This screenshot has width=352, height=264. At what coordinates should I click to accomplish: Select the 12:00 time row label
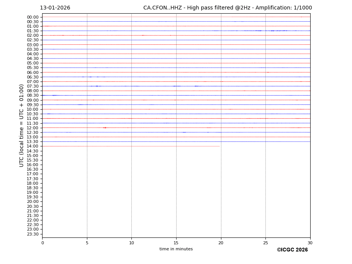pyautogui.click(x=33, y=128)
